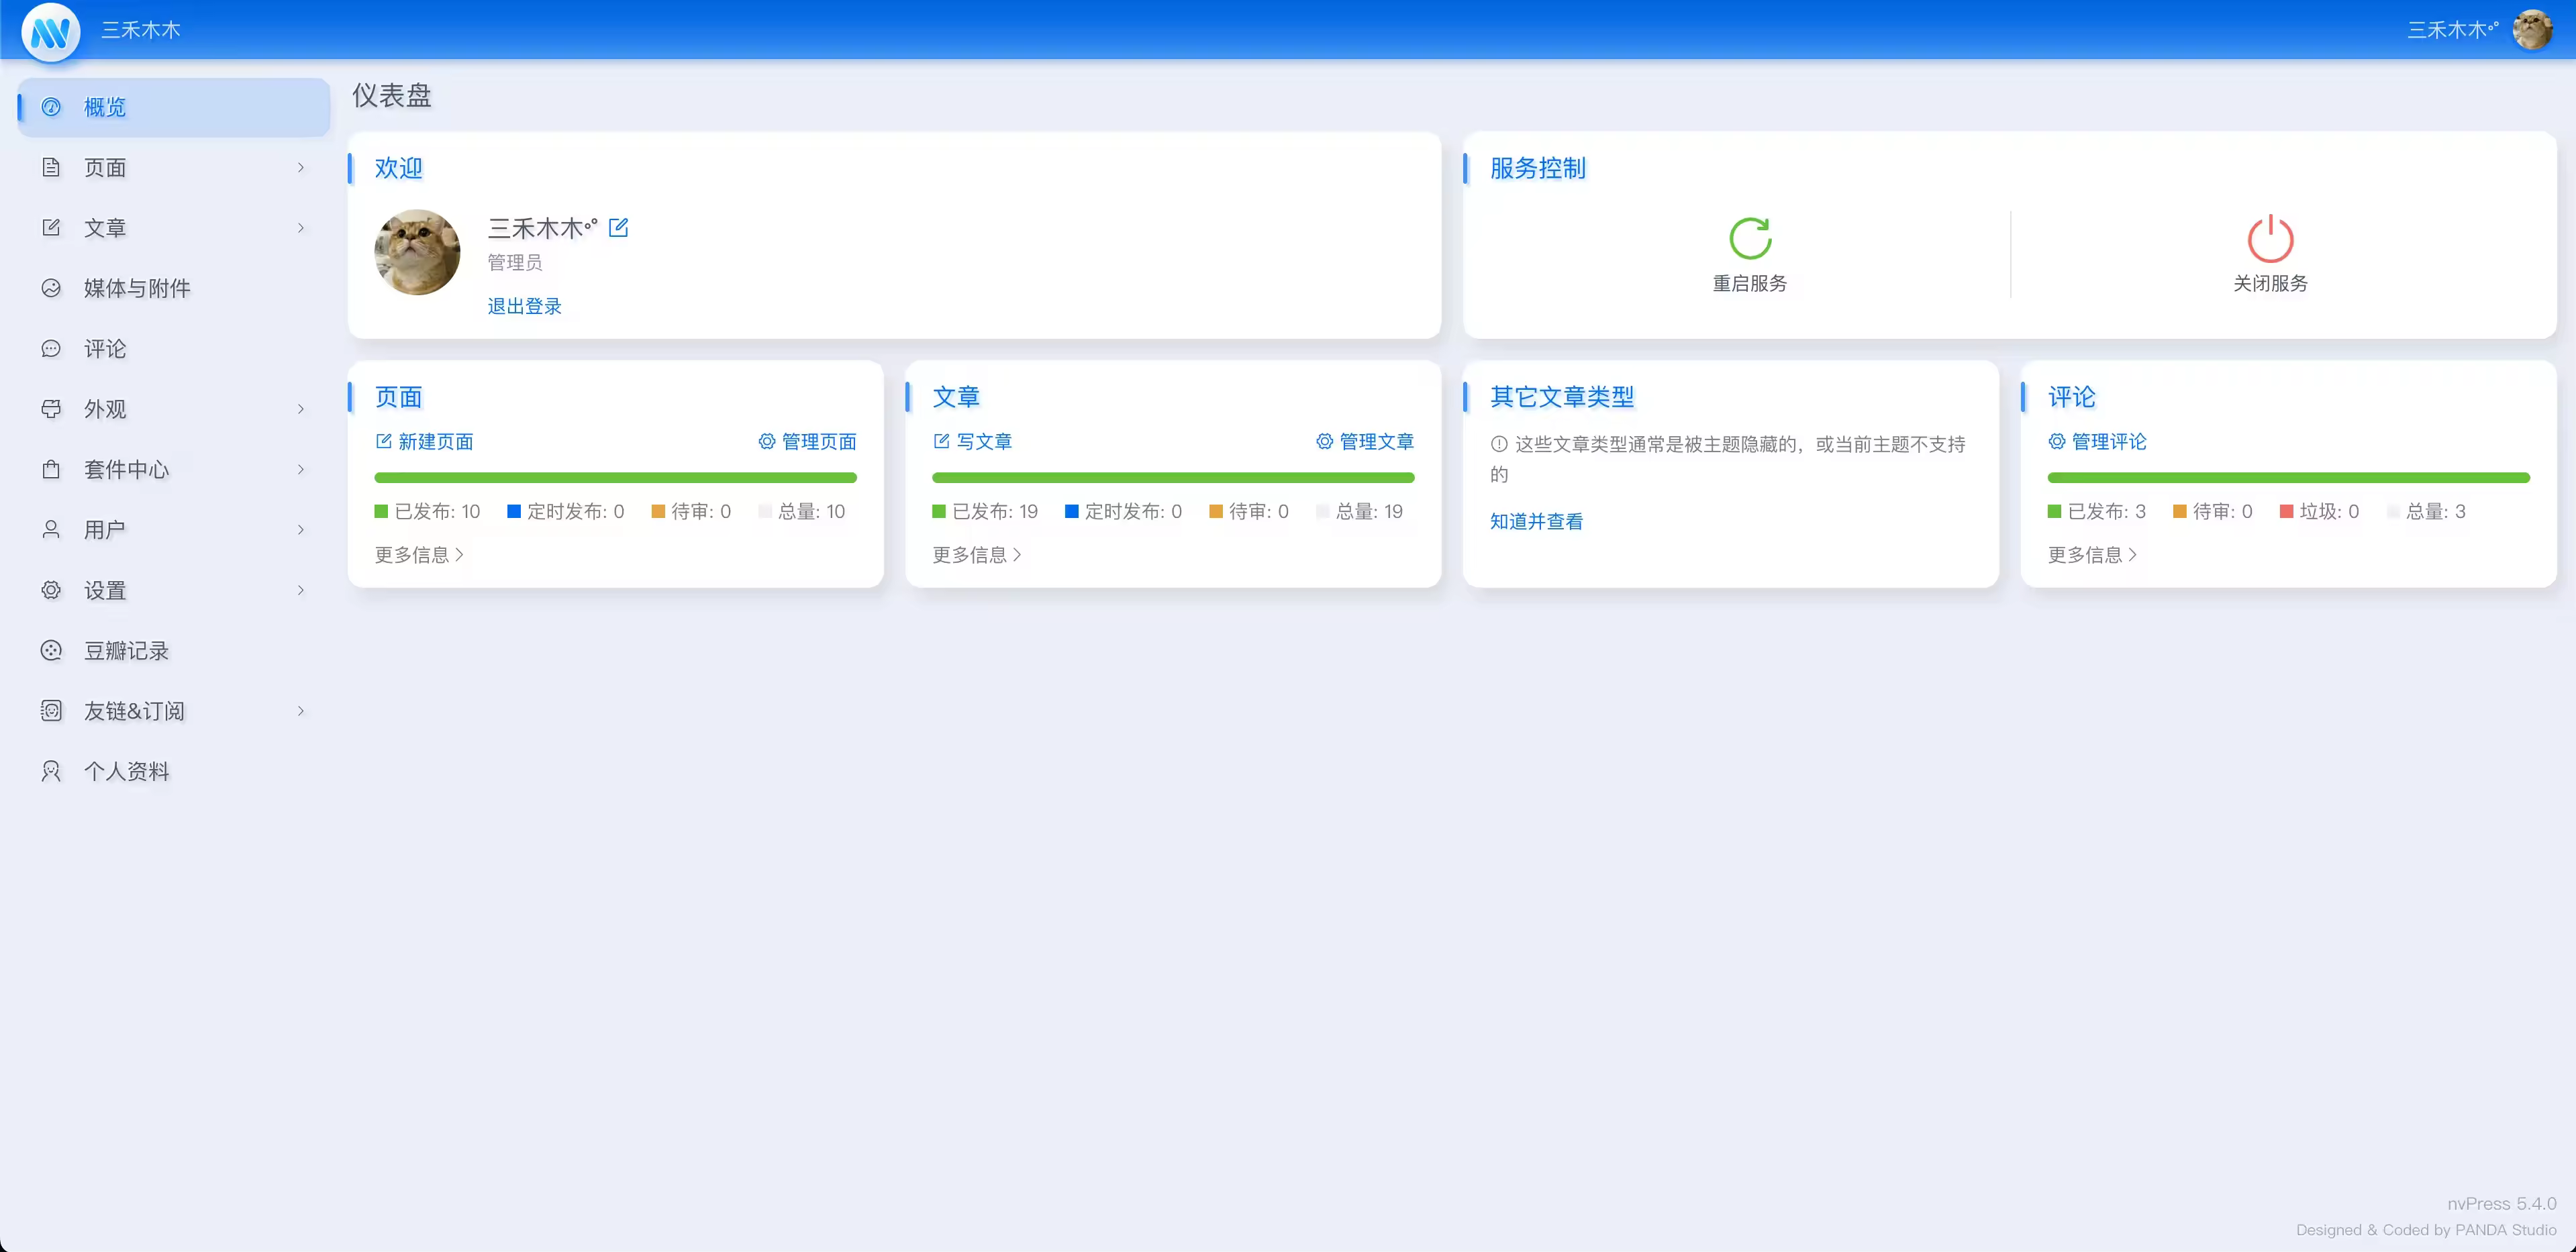Click the 用户 person icon in sidebar

pos(51,529)
